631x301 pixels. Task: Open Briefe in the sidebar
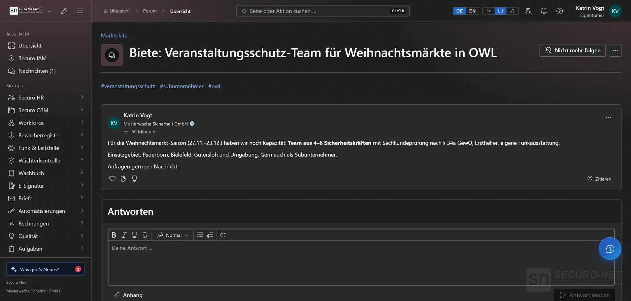[46, 198]
